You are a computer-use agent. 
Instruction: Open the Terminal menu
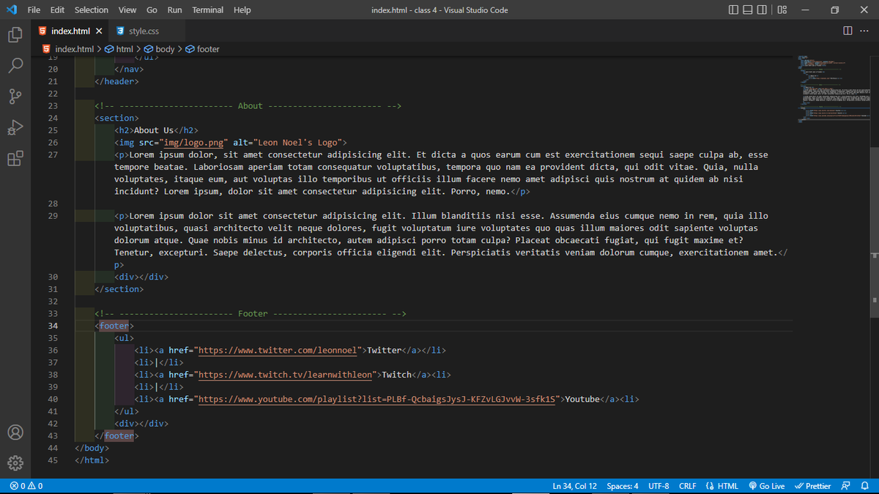point(208,10)
